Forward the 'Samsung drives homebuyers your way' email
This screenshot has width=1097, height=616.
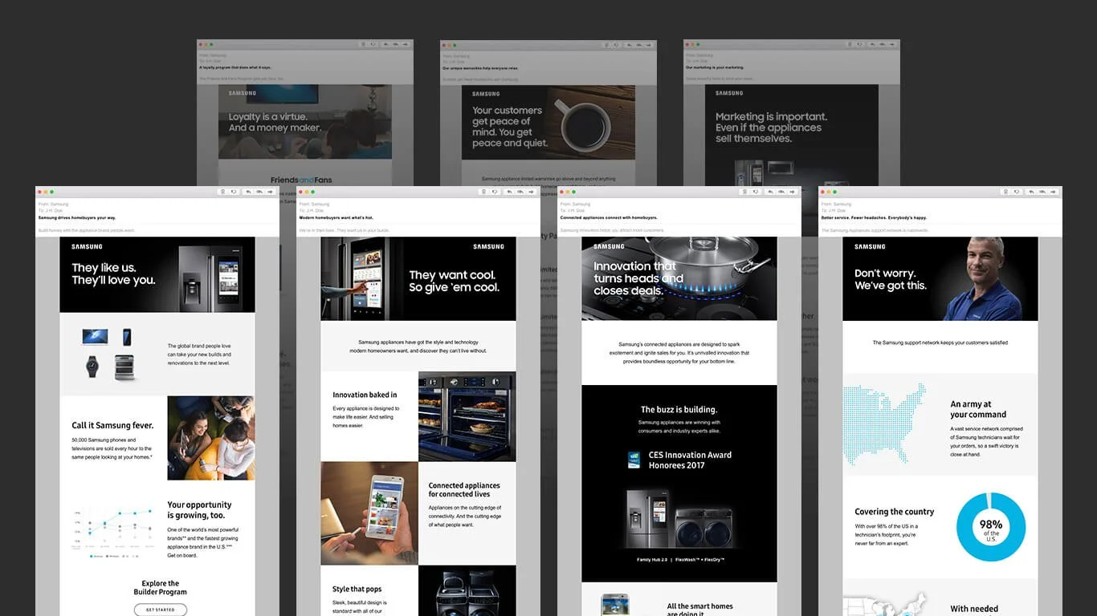pyautogui.click(x=270, y=192)
